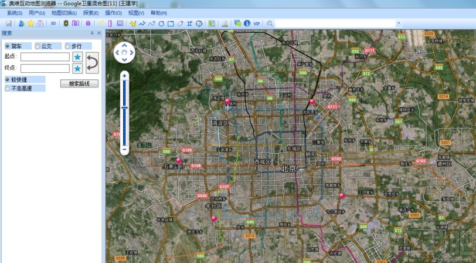This screenshot has height=263, width=476.
Task: Click the building icon in toolbar
Action: coord(225,23)
